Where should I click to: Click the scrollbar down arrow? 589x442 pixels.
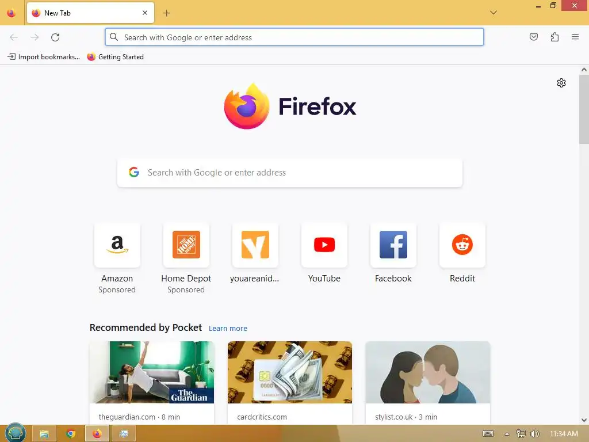pyautogui.click(x=584, y=420)
